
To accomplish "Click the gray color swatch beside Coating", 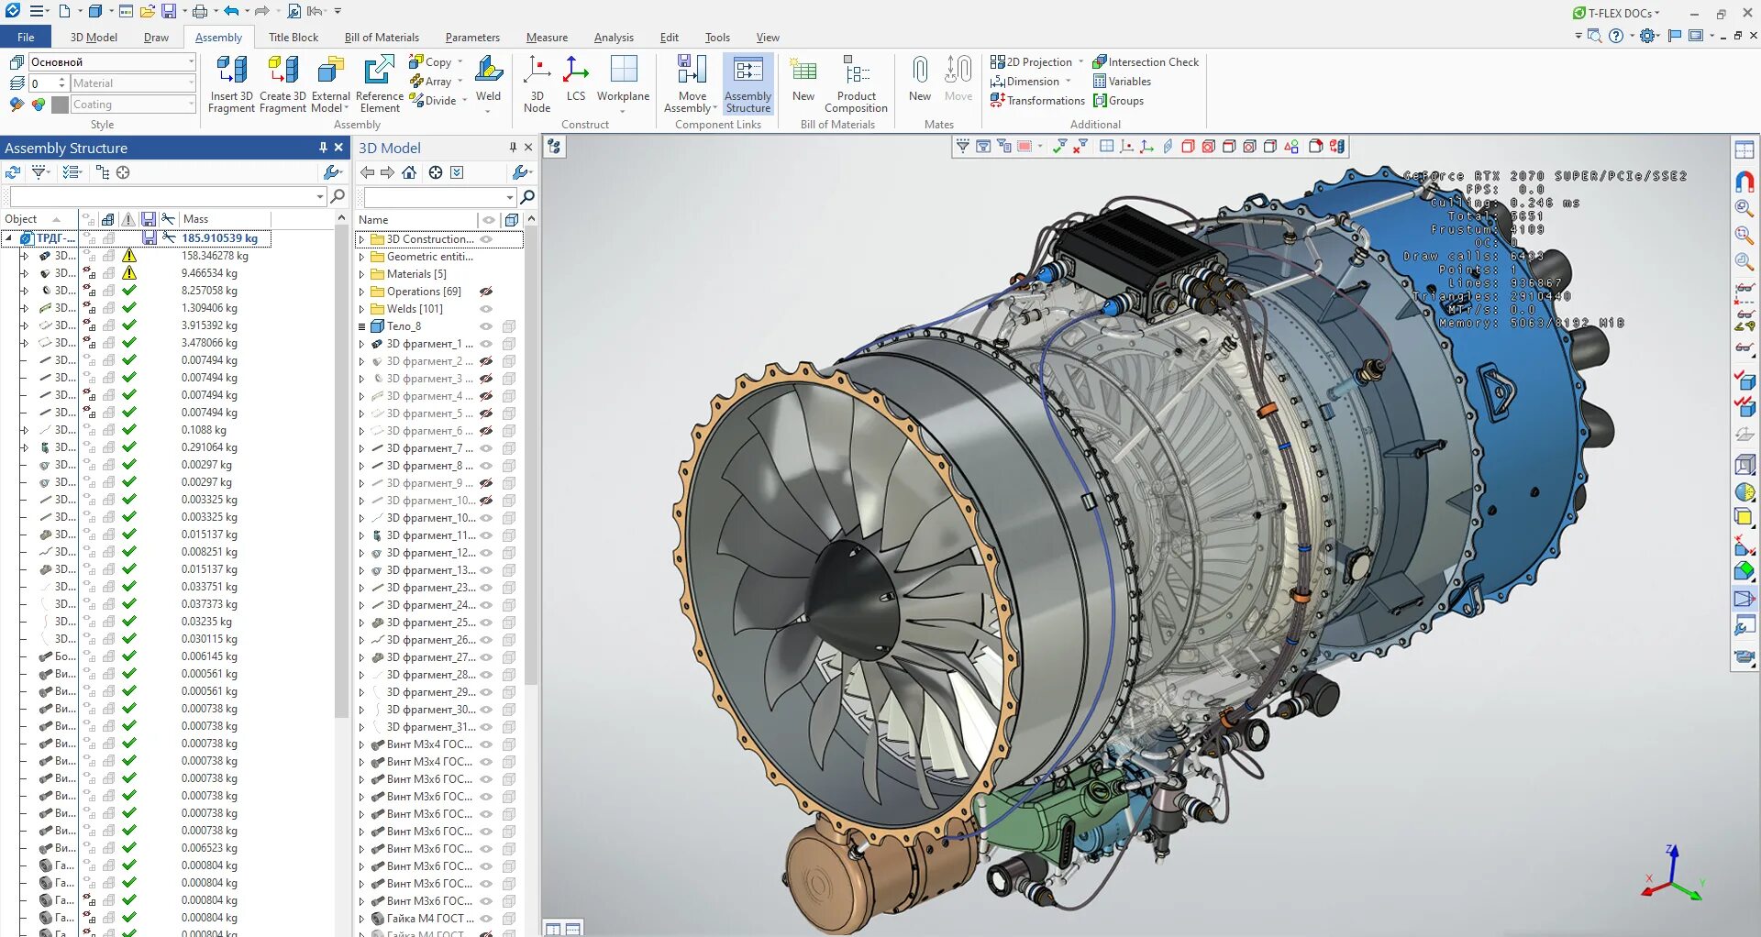I will [x=61, y=105].
